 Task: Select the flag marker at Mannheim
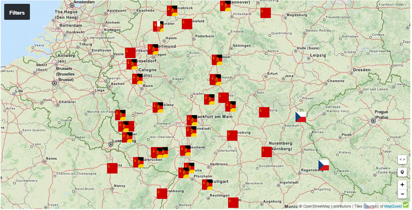[185, 151]
